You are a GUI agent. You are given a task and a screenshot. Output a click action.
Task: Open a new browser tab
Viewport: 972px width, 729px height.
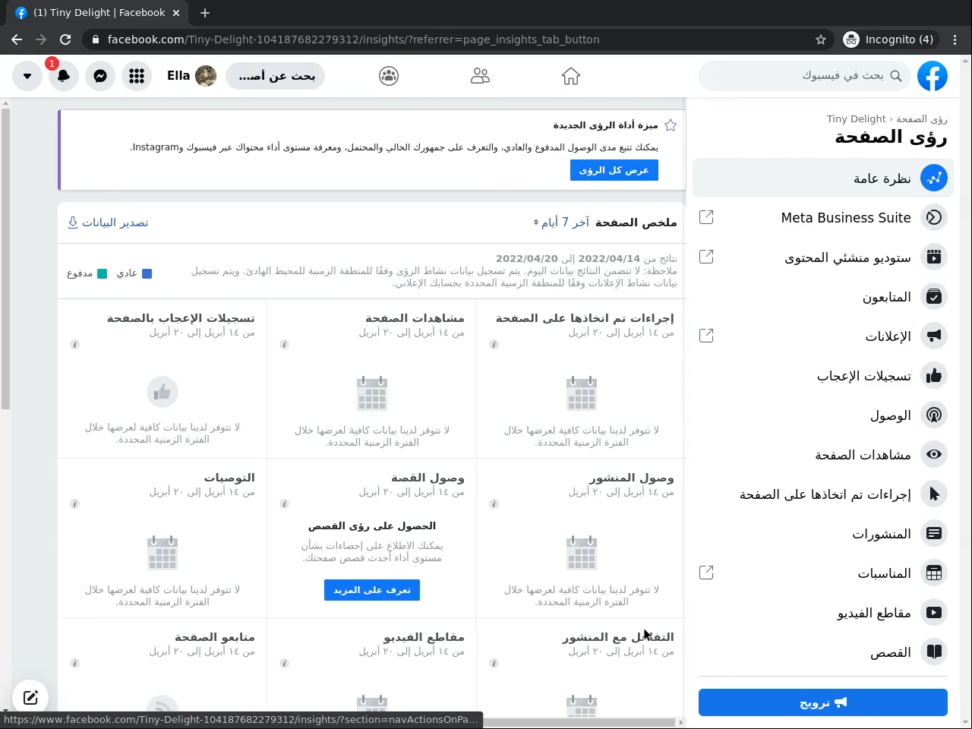[x=205, y=13]
